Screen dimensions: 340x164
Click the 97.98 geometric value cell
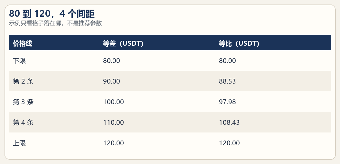coord(227,102)
